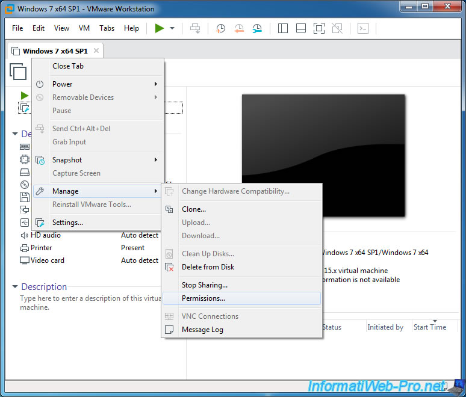Open Message Log menu item
This screenshot has height=397, width=466.
242,330
